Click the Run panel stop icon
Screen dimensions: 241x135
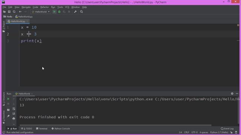(8, 104)
